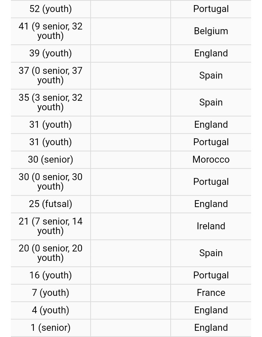This screenshot has height=337, width=262.
Task: Select the "20 (0 senior, 20 youth)" cell
Action: point(51,253)
